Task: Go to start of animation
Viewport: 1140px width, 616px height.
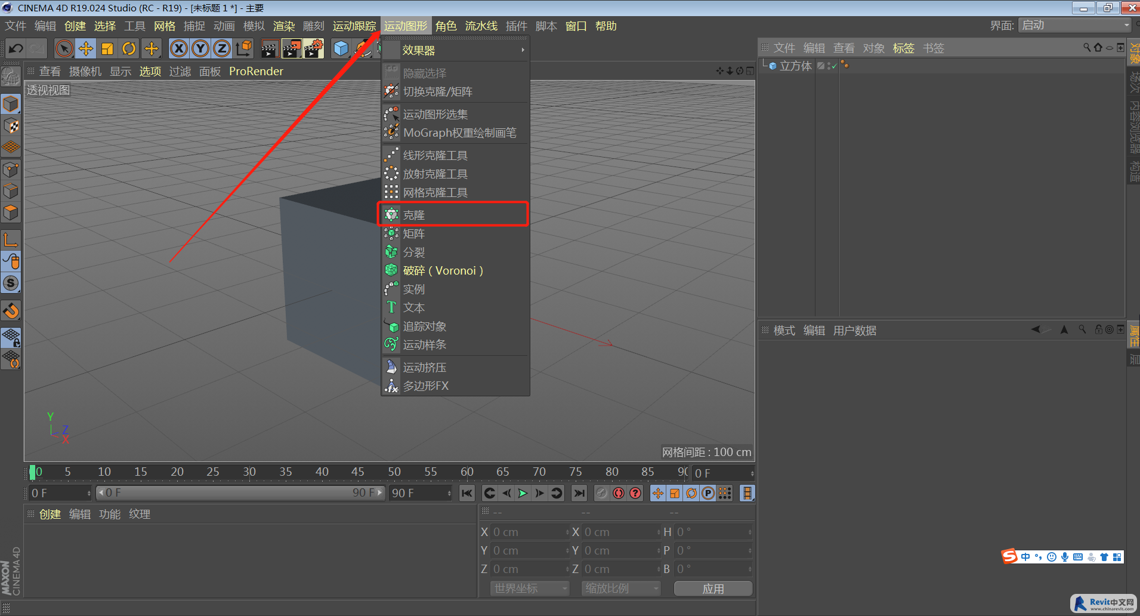Action: tap(466, 493)
